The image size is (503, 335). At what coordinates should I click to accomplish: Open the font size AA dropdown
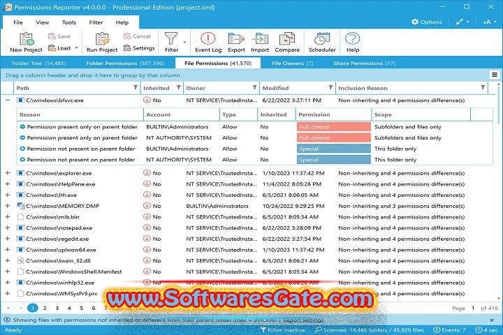click(x=490, y=22)
